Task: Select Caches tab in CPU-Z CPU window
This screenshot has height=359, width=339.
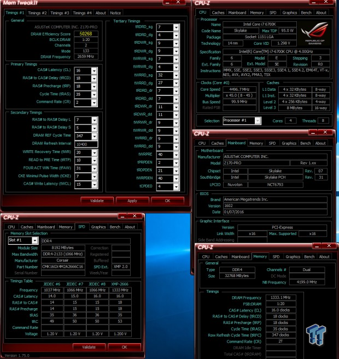Action: 218,13
